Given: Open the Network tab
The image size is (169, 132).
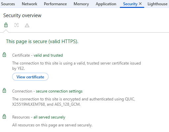Looking at the screenshot, I should [29, 4].
